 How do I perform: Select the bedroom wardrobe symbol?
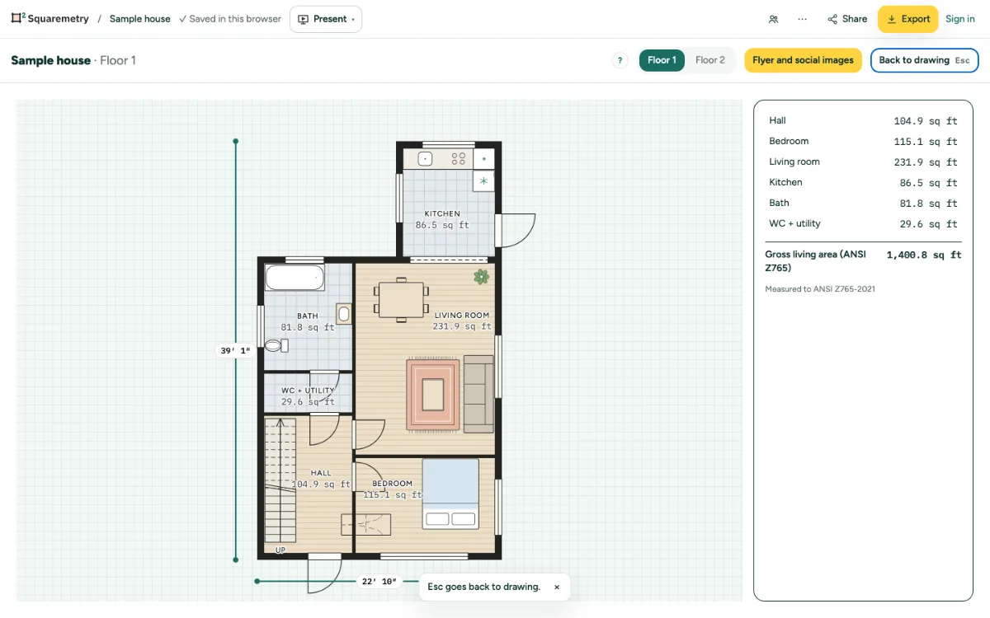tap(366, 524)
